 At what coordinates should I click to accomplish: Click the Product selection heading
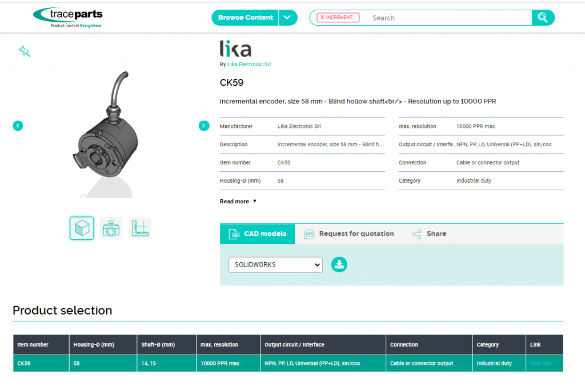click(x=62, y=310)
